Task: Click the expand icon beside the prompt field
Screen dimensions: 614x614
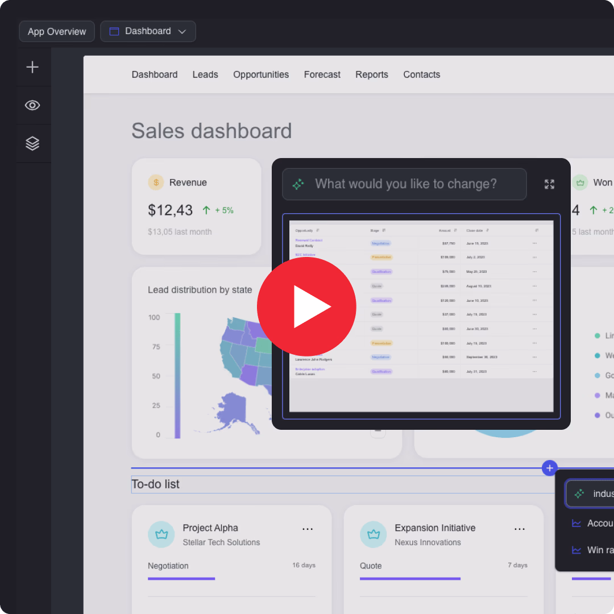Action: pyautogui.click(x=549, y=184)
